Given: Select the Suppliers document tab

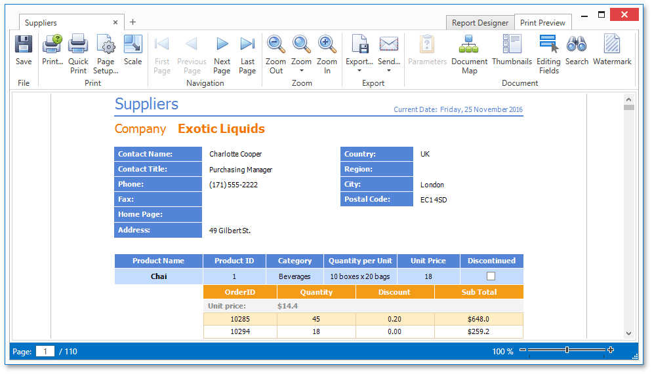Looking at the screenshot, I should click(x=41, y=23).
